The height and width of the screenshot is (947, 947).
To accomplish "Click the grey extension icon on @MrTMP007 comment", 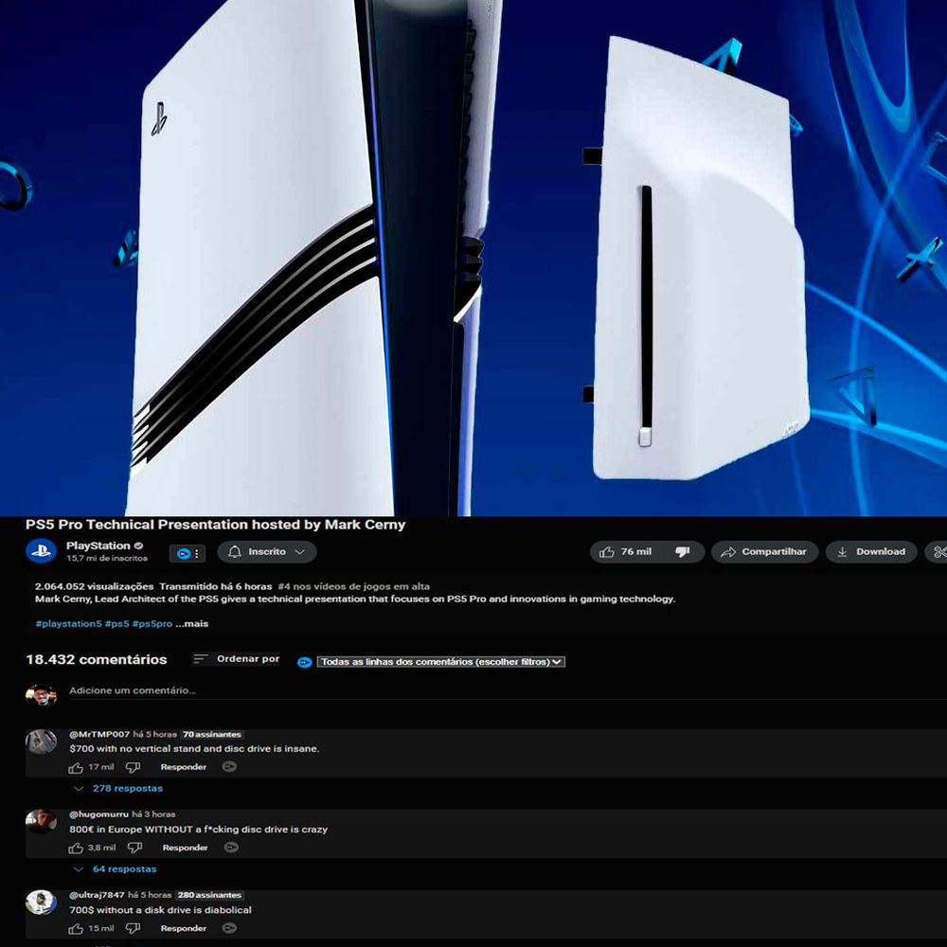I will point(229,767).
